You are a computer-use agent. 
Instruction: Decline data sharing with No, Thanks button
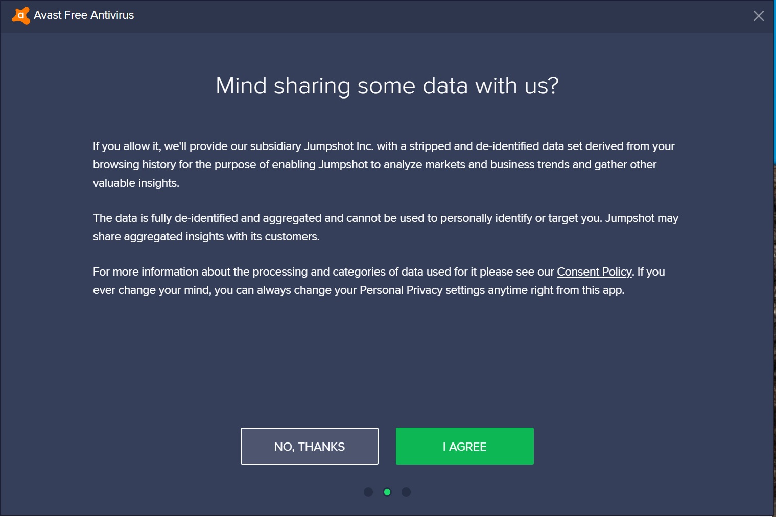click(x=310, y=447)
